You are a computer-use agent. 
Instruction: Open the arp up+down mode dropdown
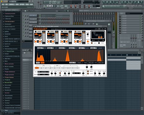(43, 72)
